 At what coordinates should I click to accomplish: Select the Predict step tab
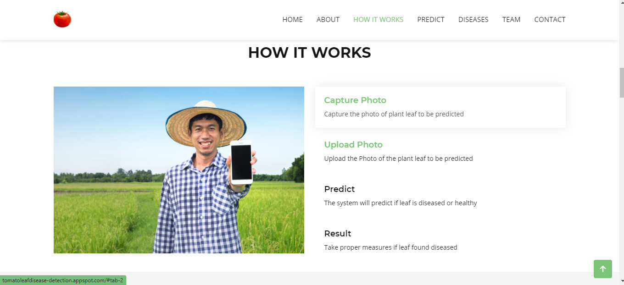click(340, 189)
